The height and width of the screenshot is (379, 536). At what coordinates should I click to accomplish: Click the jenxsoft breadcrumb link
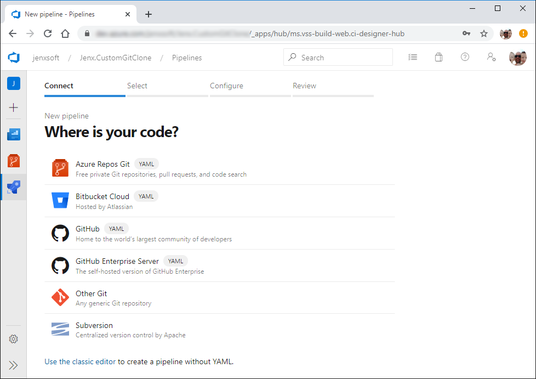(46, 58)
